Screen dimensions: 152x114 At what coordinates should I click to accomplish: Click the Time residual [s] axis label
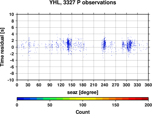(x=2, y=47)
